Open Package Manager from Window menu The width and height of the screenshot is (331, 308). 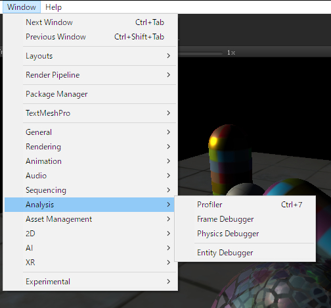[90, 94]
